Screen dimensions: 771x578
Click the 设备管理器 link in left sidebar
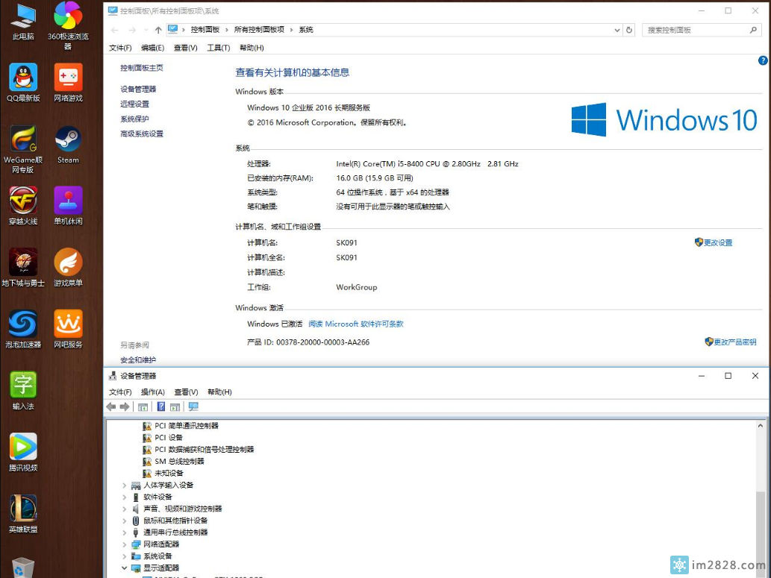tap(138, 89)
